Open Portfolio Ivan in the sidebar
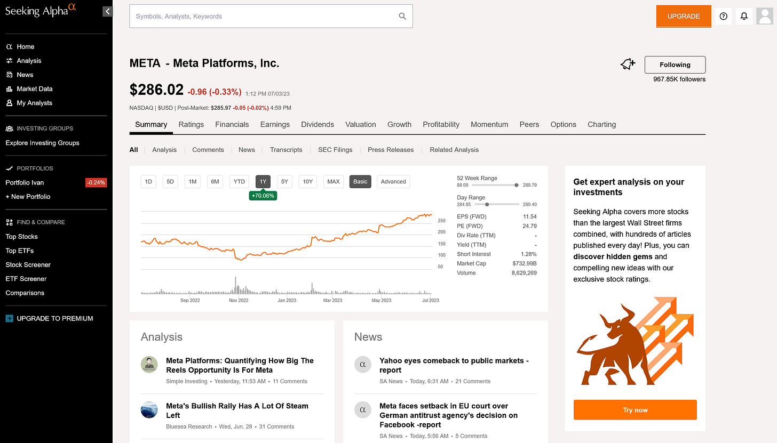The image size is (777, 443). point(25,182)
